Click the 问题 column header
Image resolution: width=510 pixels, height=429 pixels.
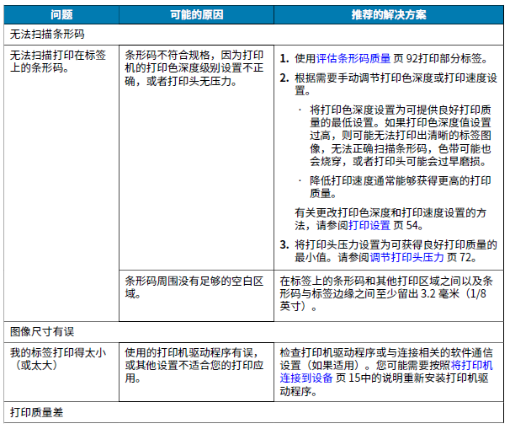tap(61, 14)
